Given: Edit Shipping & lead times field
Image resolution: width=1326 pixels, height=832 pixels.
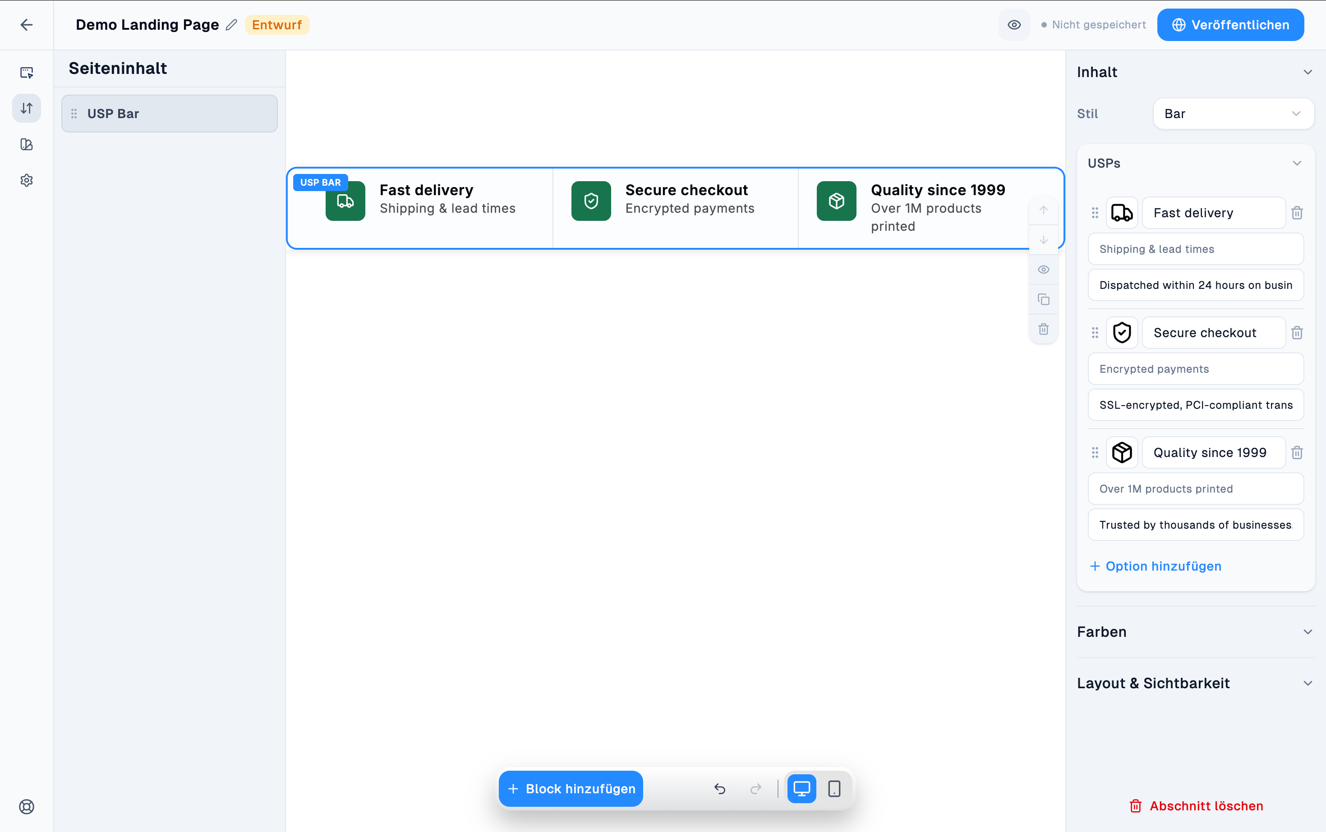Looking at the screenshot, I should tap(1196, 249).
